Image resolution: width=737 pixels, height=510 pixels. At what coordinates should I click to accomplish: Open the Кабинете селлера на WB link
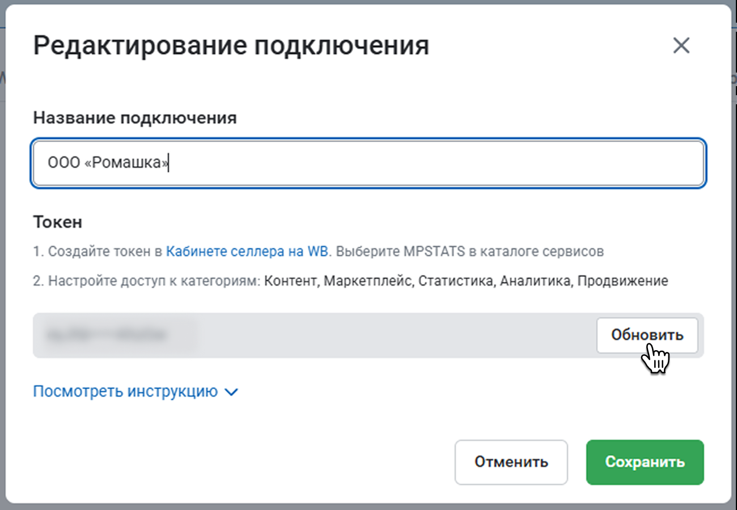click(247, 252)
